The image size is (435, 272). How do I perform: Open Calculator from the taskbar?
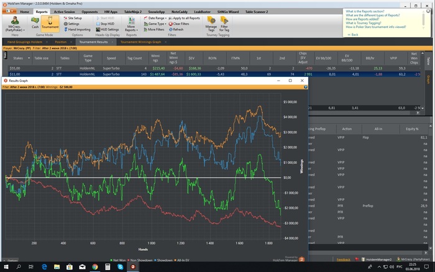pos(108,267)
